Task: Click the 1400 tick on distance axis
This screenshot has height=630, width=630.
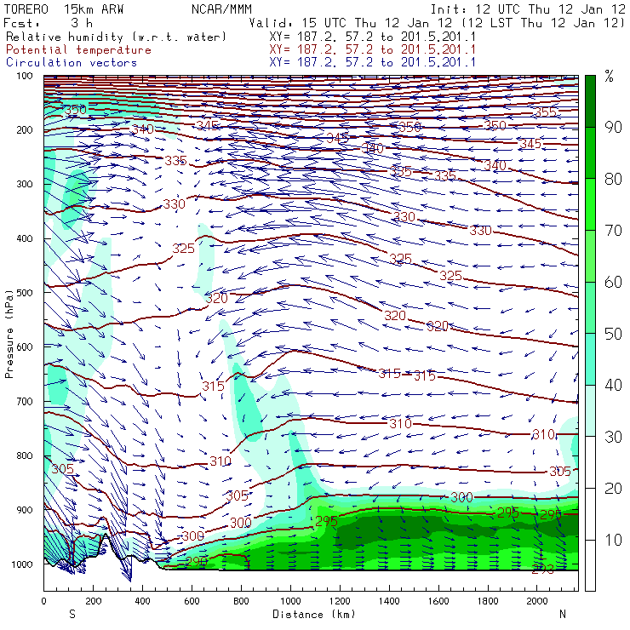Action: [389, 601]
